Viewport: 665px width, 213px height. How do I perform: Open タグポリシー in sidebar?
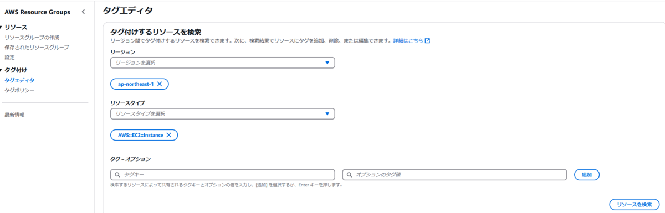click(19, 90)
